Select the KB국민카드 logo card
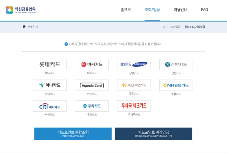227x153 pixels. [134, 85]
